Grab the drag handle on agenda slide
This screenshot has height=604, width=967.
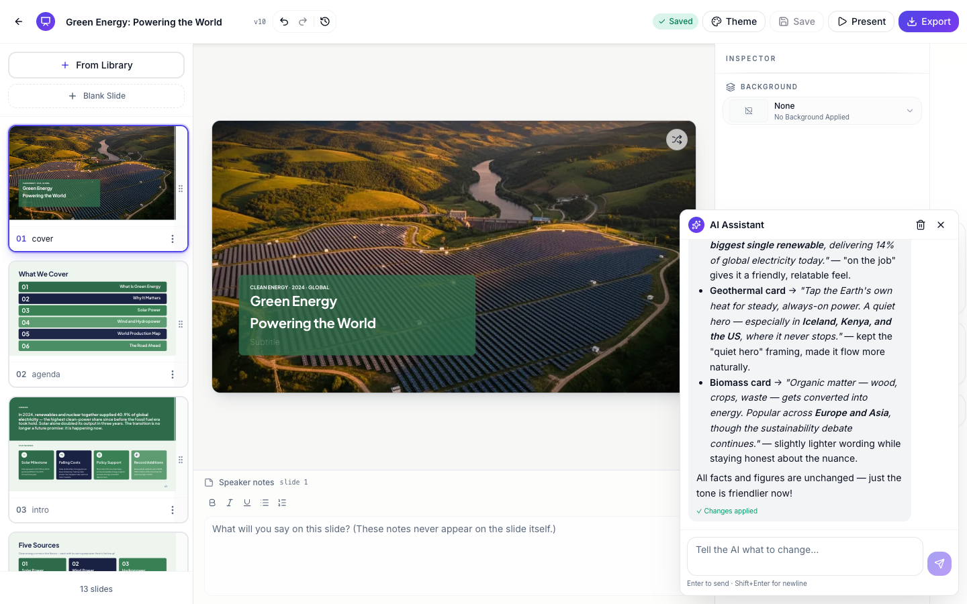(x=181, y=324)
